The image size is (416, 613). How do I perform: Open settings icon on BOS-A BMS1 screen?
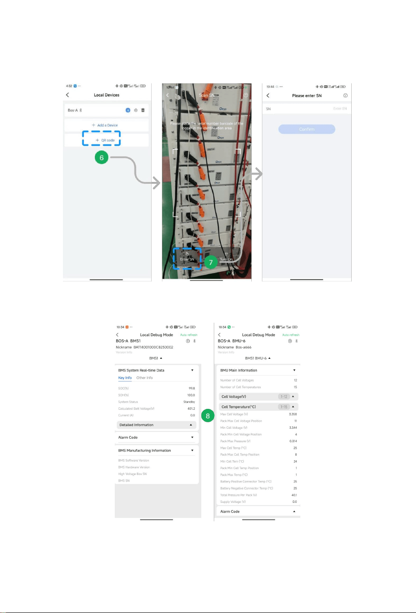click(188, 341)
